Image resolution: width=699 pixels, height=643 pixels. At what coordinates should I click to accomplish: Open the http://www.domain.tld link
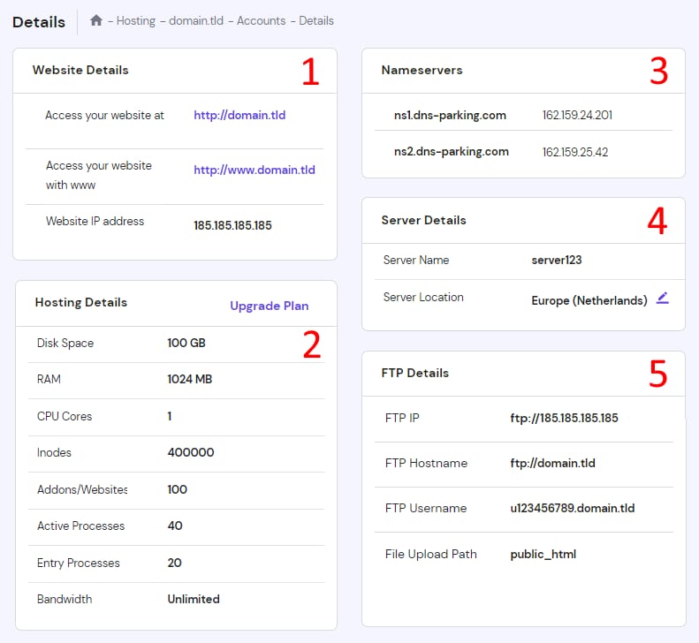click(x=254, y=170)
